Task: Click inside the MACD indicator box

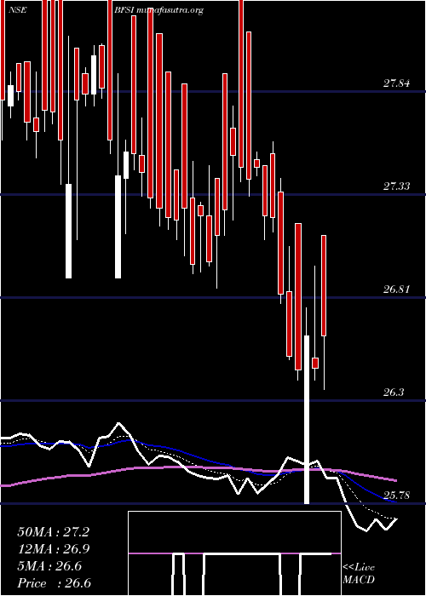Action: (234, 553)
